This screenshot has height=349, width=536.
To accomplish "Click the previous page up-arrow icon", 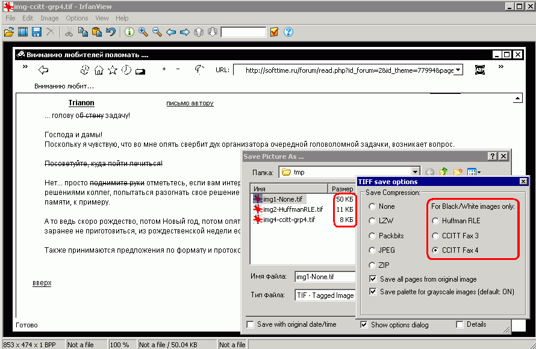I will pos(199,32).
